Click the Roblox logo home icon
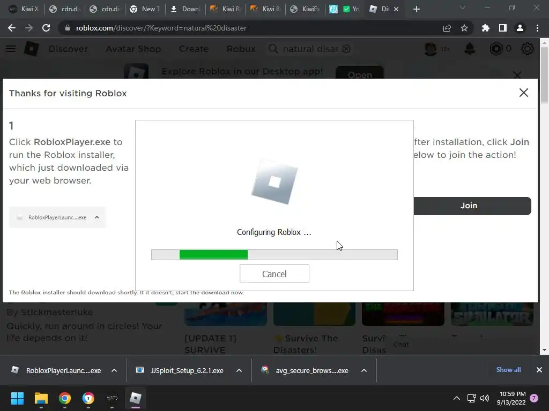This screenshot has width=549, height=411. pos(31,49)
